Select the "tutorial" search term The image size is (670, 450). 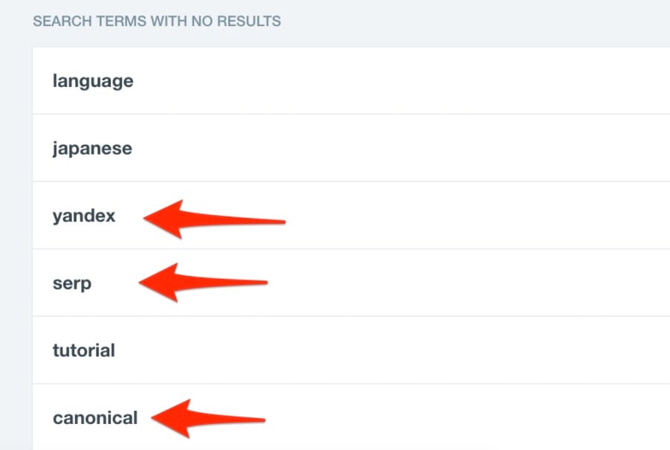[x=84, y=350]
